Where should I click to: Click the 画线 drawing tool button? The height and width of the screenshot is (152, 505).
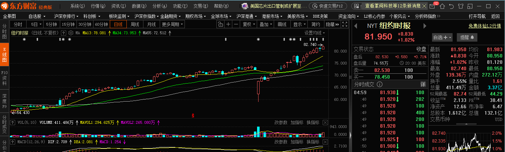click(x=282, y=24)
